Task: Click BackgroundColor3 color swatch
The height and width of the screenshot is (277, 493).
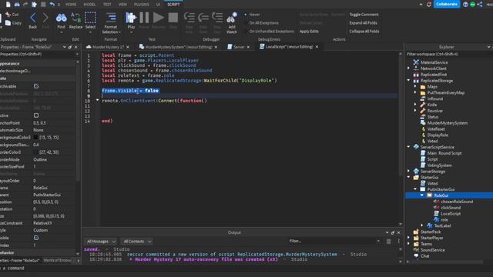Action: pyautogui.click(x=35, y=137)
